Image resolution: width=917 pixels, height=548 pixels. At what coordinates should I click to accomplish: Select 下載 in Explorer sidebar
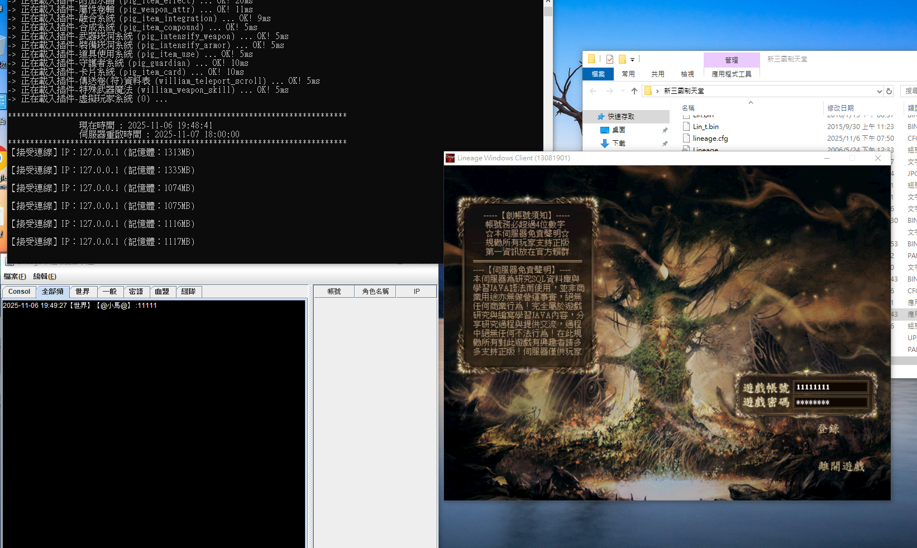tap(619, 143)
